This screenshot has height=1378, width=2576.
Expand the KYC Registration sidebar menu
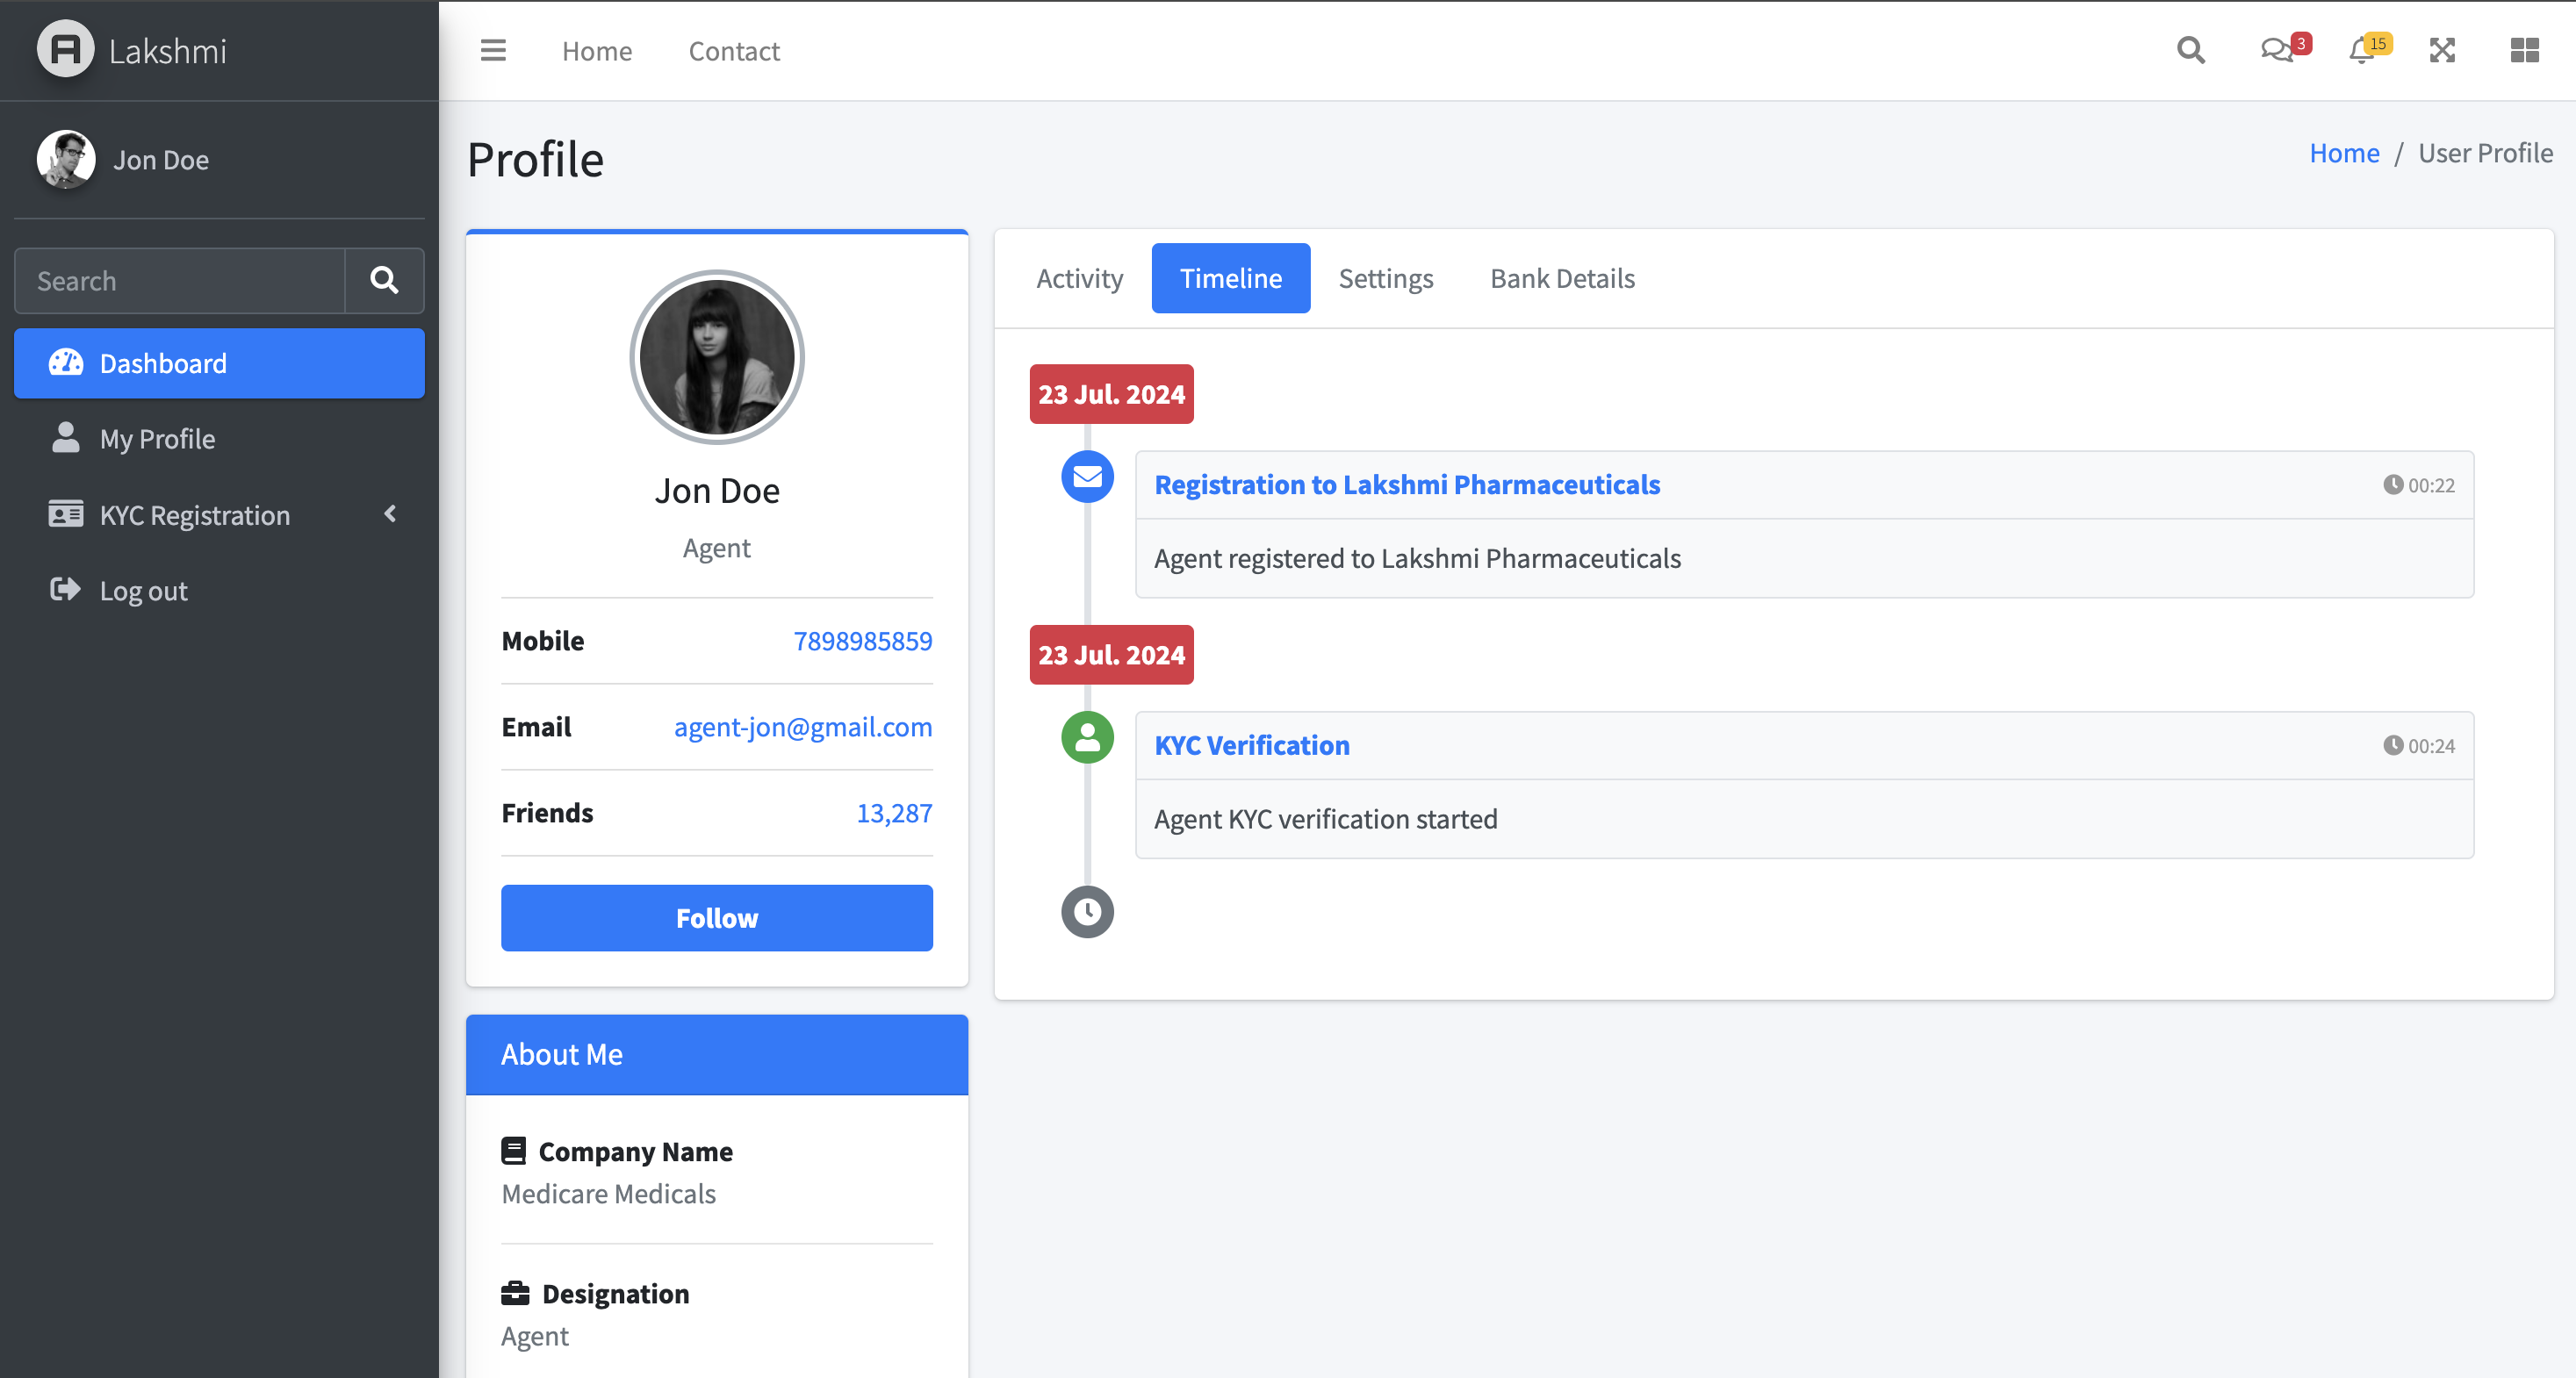(x=195, y=515)
